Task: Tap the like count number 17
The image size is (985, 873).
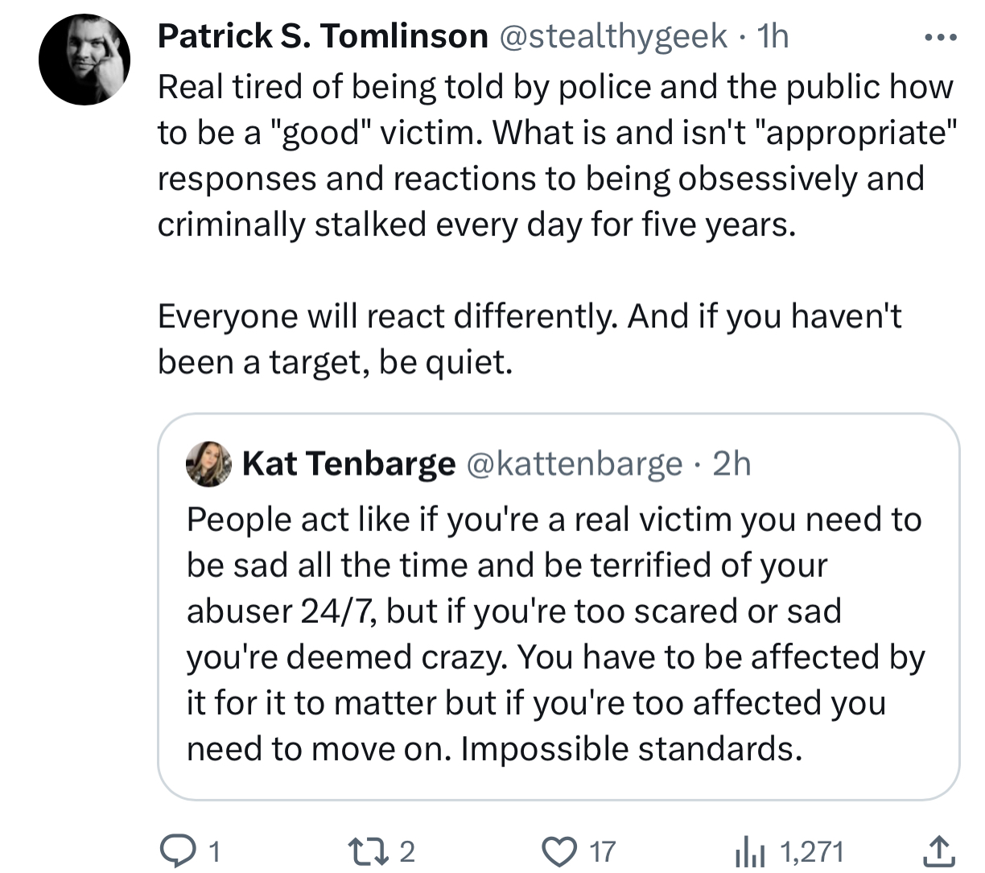Action: pyautogui.click(x=603, y=851)
